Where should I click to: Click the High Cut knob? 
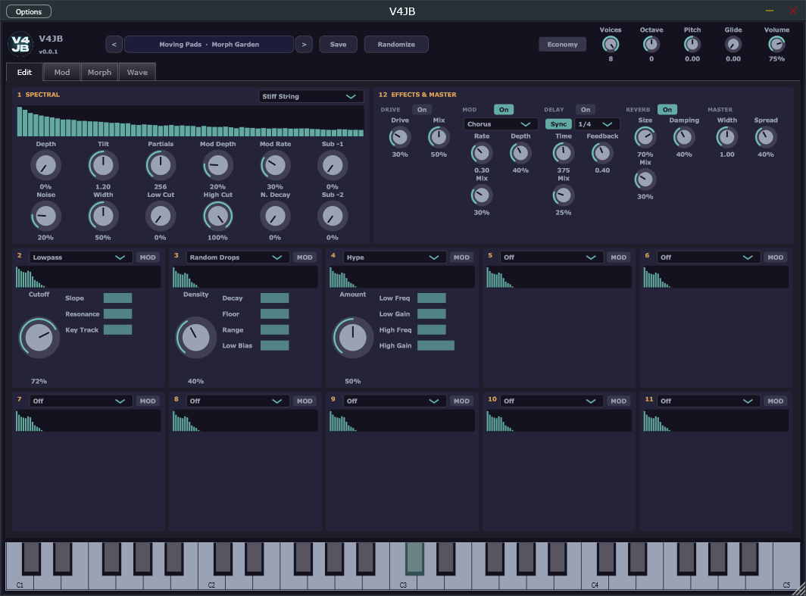tap(217, 217)
